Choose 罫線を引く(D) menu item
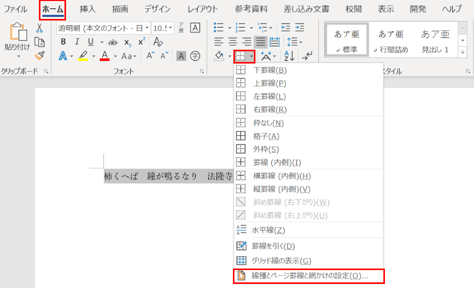This screenshot has width=474, height=288. (309, 246)
